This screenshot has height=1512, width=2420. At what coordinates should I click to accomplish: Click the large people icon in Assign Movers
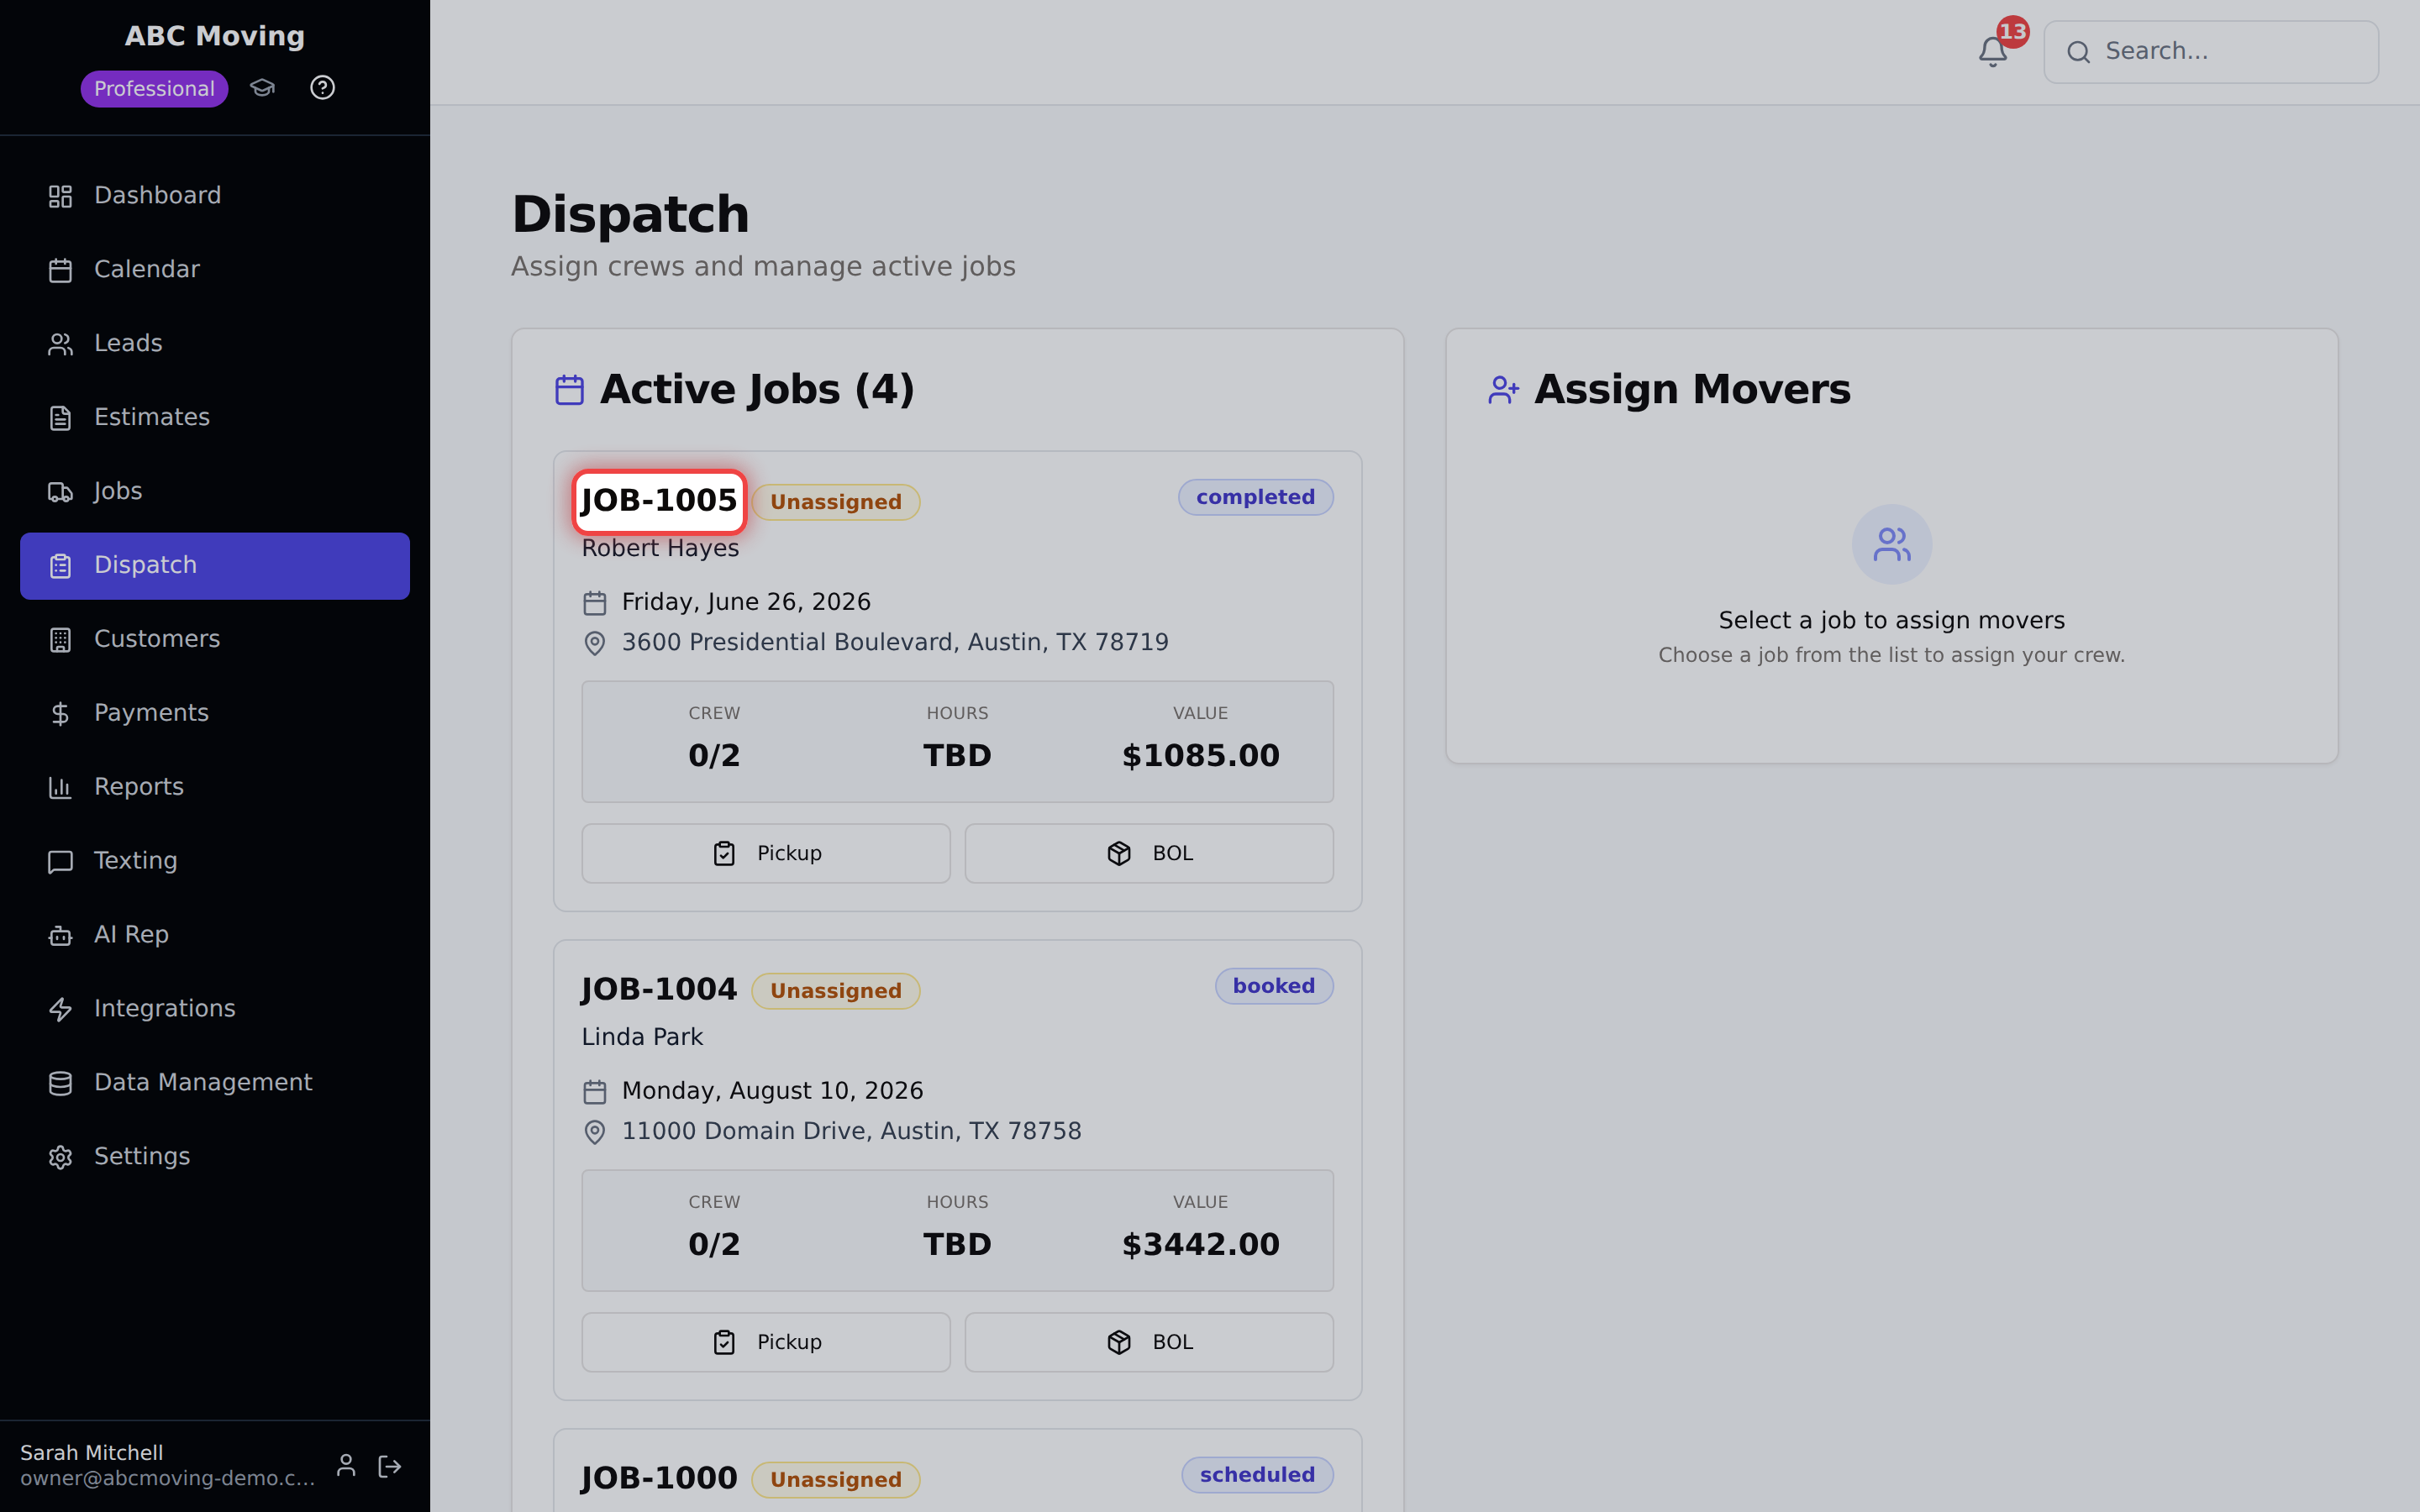click(x=1891, y=544)
